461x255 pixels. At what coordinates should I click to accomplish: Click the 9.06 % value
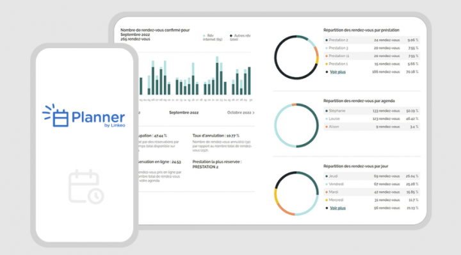[413, 40]
